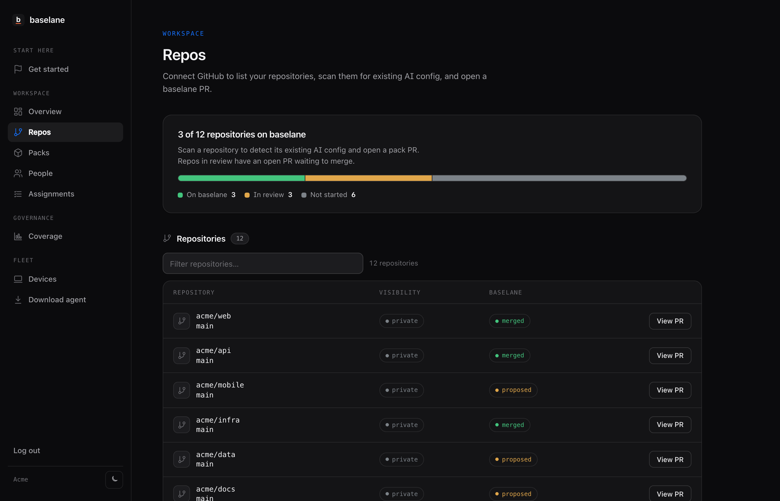Viewport: 780px width, 501px height.
Task: Go to the Overview page
Action: (65, 112)
